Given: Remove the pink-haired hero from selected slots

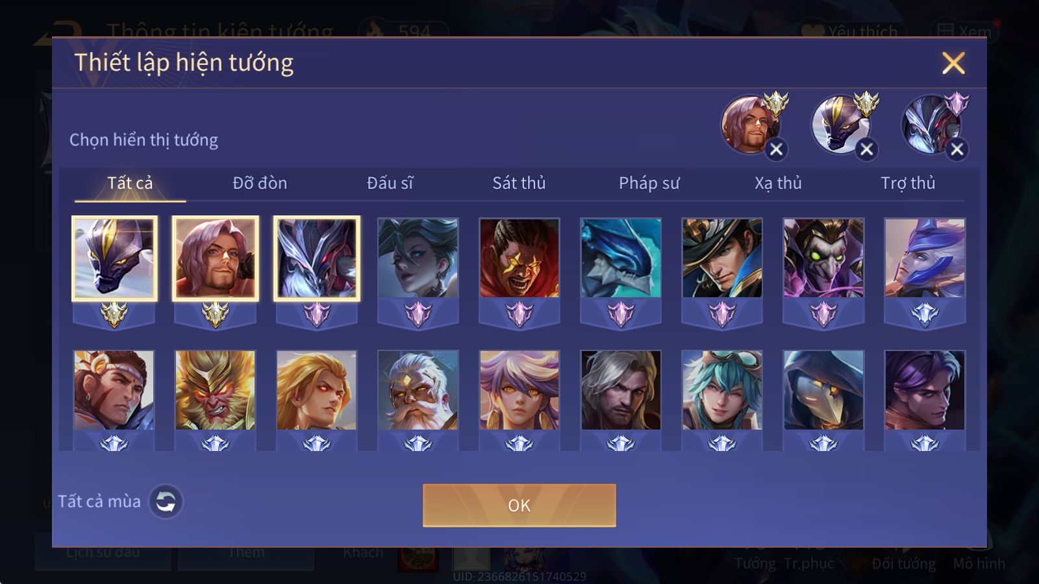Looking at the screenshot, I should coord(776,150).
